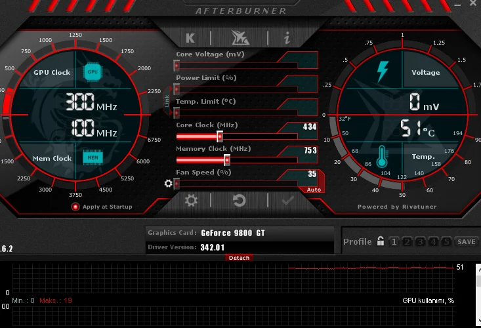The image size is (481, 328).
Task: Select profile slot 5
Action: click(x=446, y=242)
